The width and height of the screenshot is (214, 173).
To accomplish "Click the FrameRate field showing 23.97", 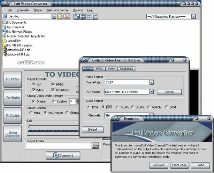I will (x=127, y=82).
